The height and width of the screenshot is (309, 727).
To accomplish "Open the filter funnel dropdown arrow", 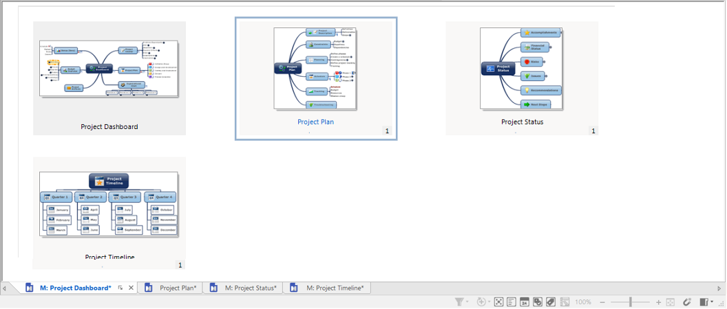I will pyautogui.click(x=467, y=302).
